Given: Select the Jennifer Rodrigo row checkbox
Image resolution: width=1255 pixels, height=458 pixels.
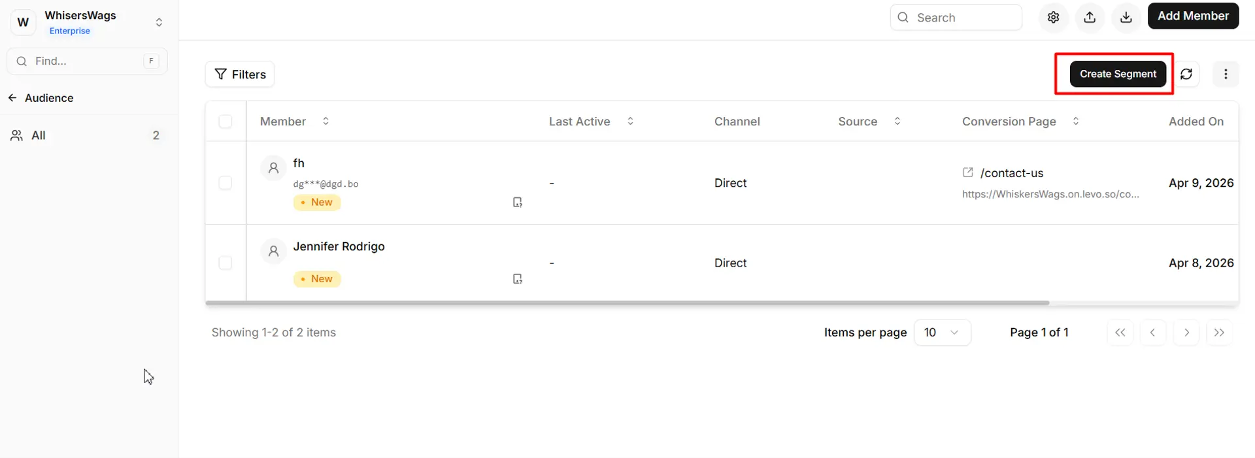Looking at the screenshot, I should point(226,263).
